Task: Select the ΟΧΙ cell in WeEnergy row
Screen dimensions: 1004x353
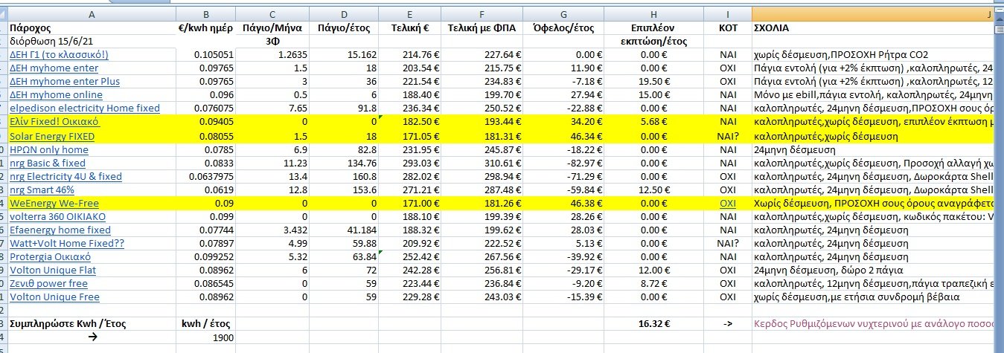Action: pyautogui.click(x=728, y=203)
